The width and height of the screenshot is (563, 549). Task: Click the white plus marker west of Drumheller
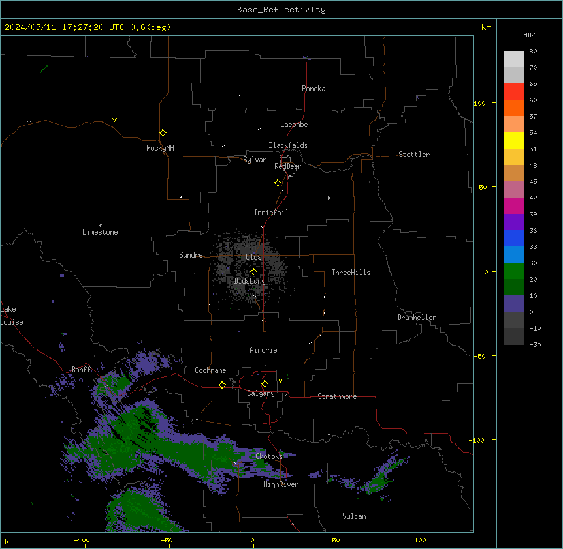400,245
